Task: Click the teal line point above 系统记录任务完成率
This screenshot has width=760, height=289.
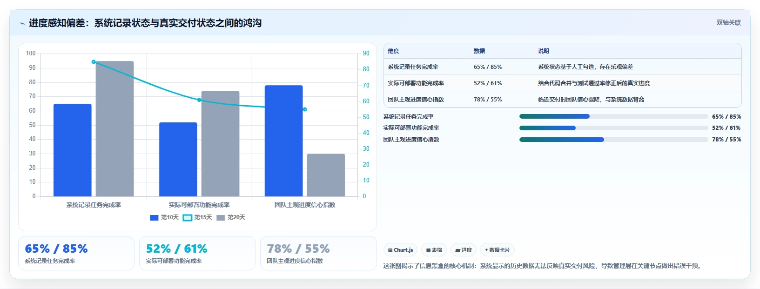Action: tap(94, 62)
